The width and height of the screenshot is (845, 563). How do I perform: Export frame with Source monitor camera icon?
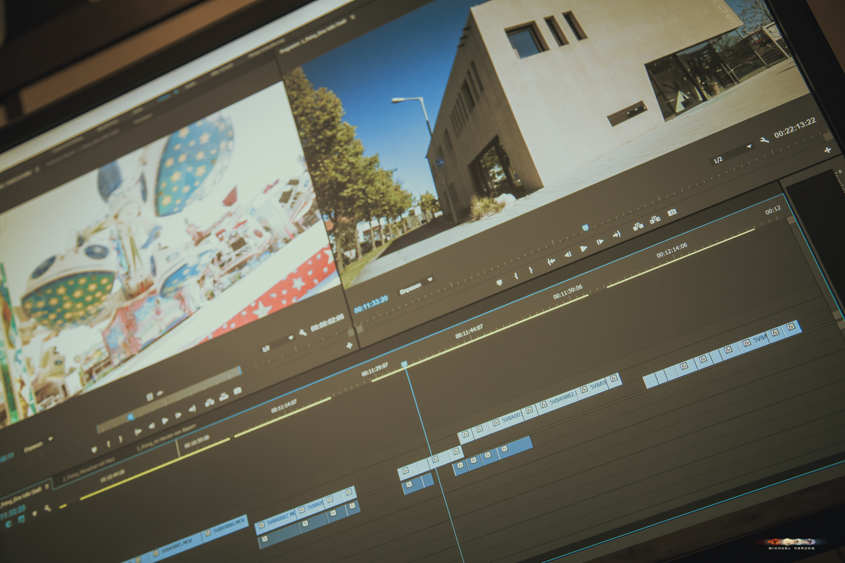[x=238, y=390]
